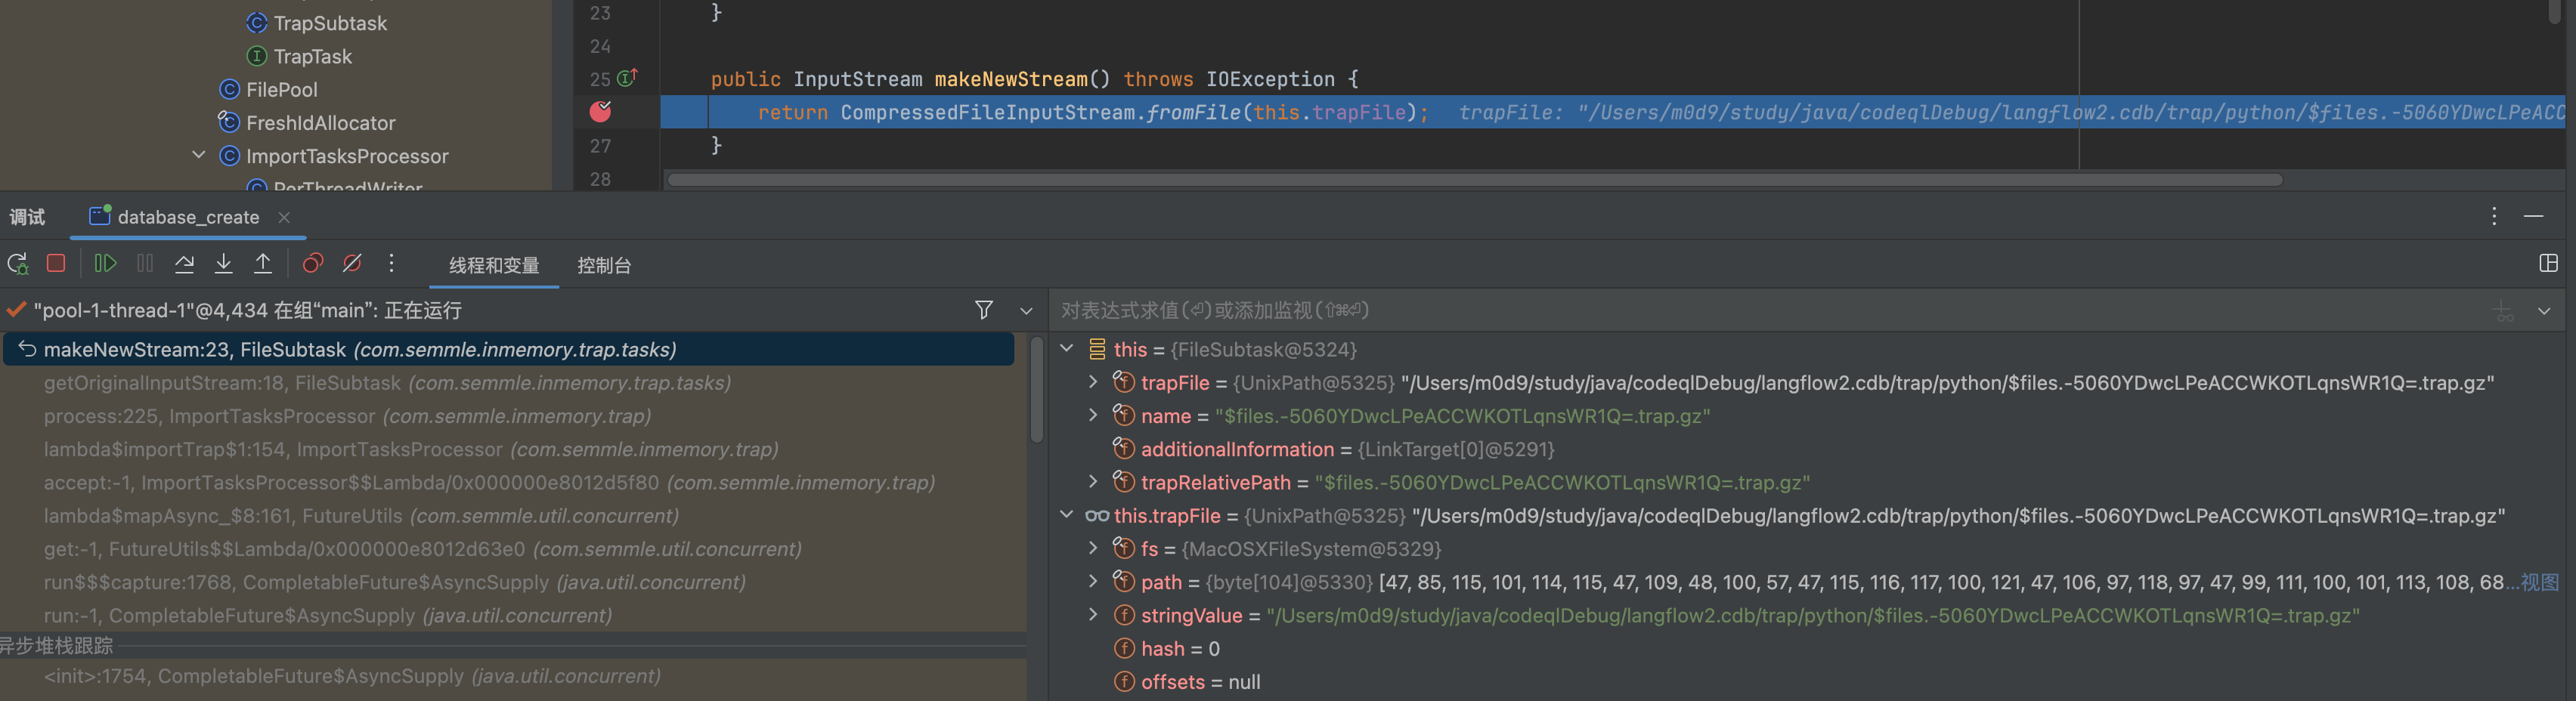The image size is (2576, 701).
Task: Select the accept:-1 ImportTasksProcessor$$Lambda frame
Action: coord(513,482)
